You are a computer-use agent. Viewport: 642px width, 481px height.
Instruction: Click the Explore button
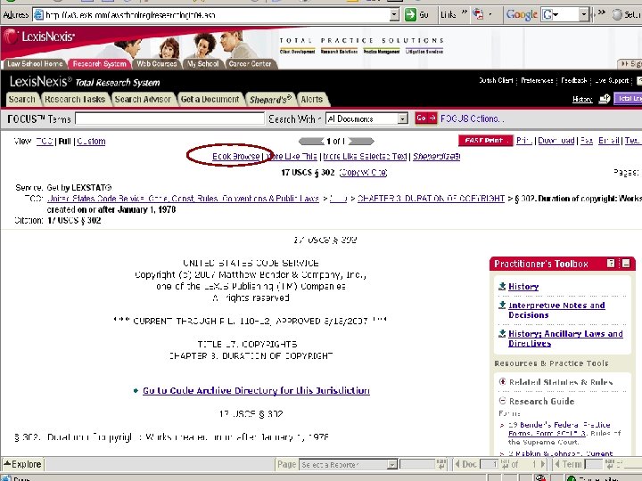tap(23, 464)
